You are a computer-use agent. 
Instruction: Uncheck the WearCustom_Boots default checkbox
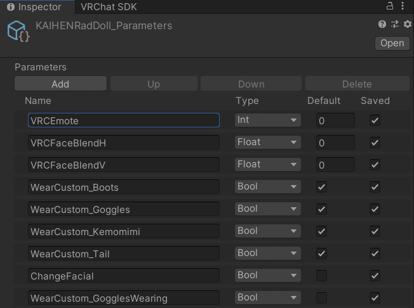click(321, 187)
